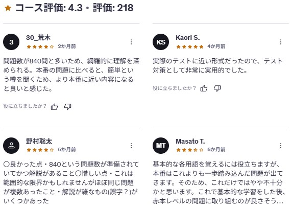Click the KS avatar of Kaori S.
The image size is (292, 209).
(x=161, y=42)
